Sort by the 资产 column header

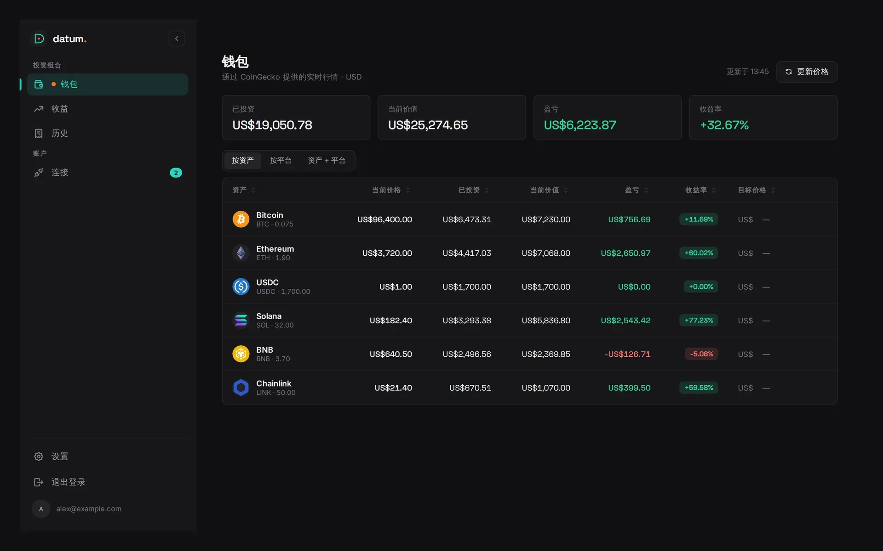(x=244, y=190)
